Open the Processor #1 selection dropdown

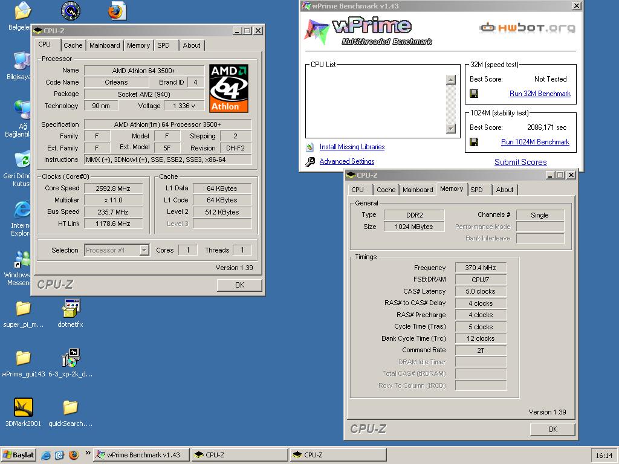pos(144,250)
